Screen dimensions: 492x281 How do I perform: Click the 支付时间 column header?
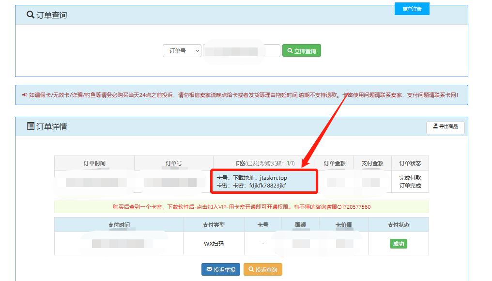[119, 225]
